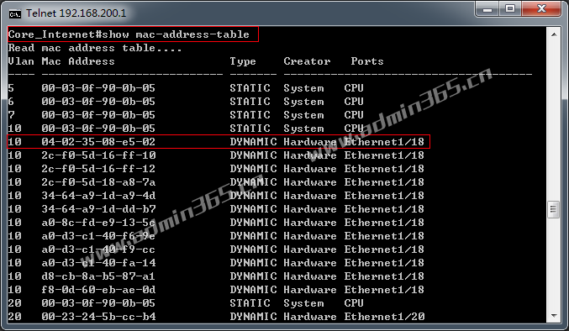The height and width of the screenshot is (331, 569).
Task: Click the Vlan column header
Action: (21, 61)
